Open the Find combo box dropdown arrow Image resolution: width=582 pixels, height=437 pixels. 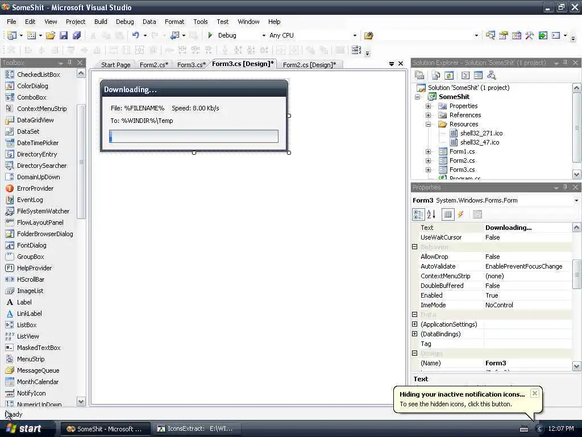(476, 35)
